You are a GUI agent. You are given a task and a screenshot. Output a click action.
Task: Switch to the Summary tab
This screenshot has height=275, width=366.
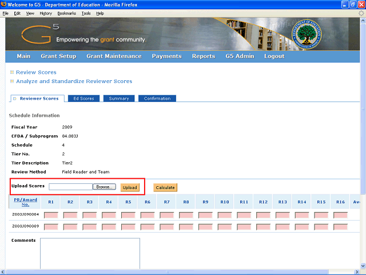(x=119, y=99)
